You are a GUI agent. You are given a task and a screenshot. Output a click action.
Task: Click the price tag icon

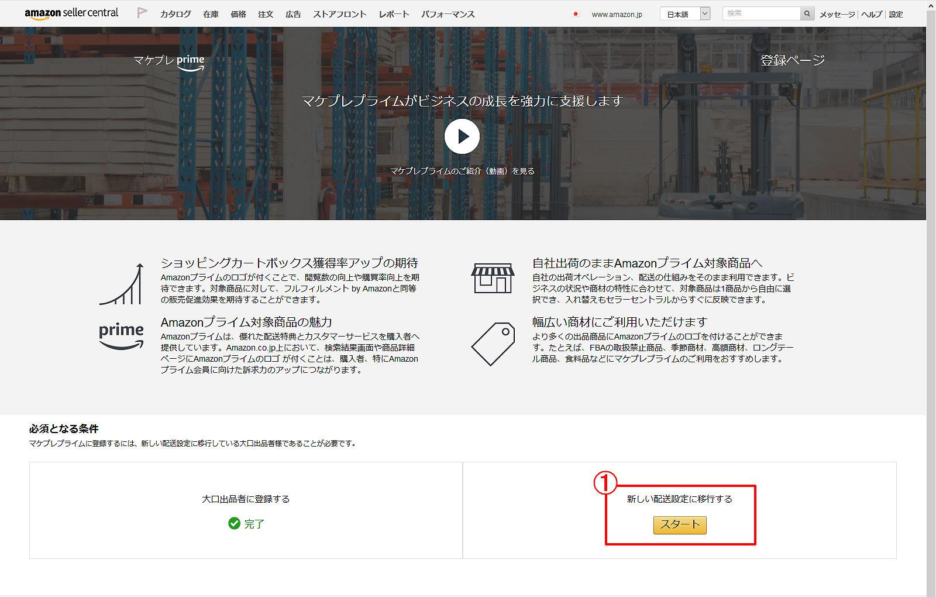point(493,344)
